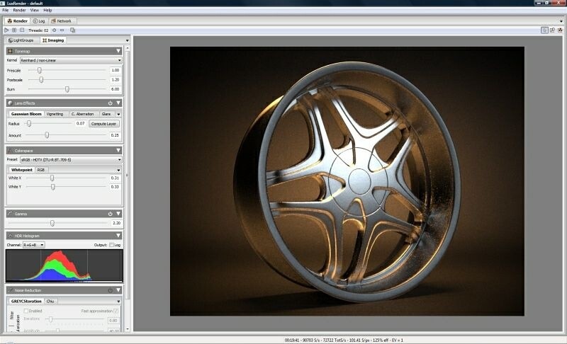
Task: Toggle Lens Effects power button
Action: pos(111,103)
